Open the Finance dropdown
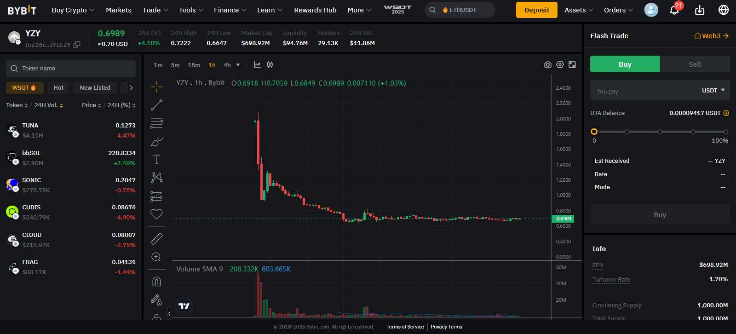 230,10
